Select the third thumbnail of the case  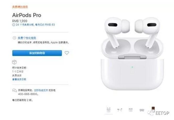tap(130, 110)
